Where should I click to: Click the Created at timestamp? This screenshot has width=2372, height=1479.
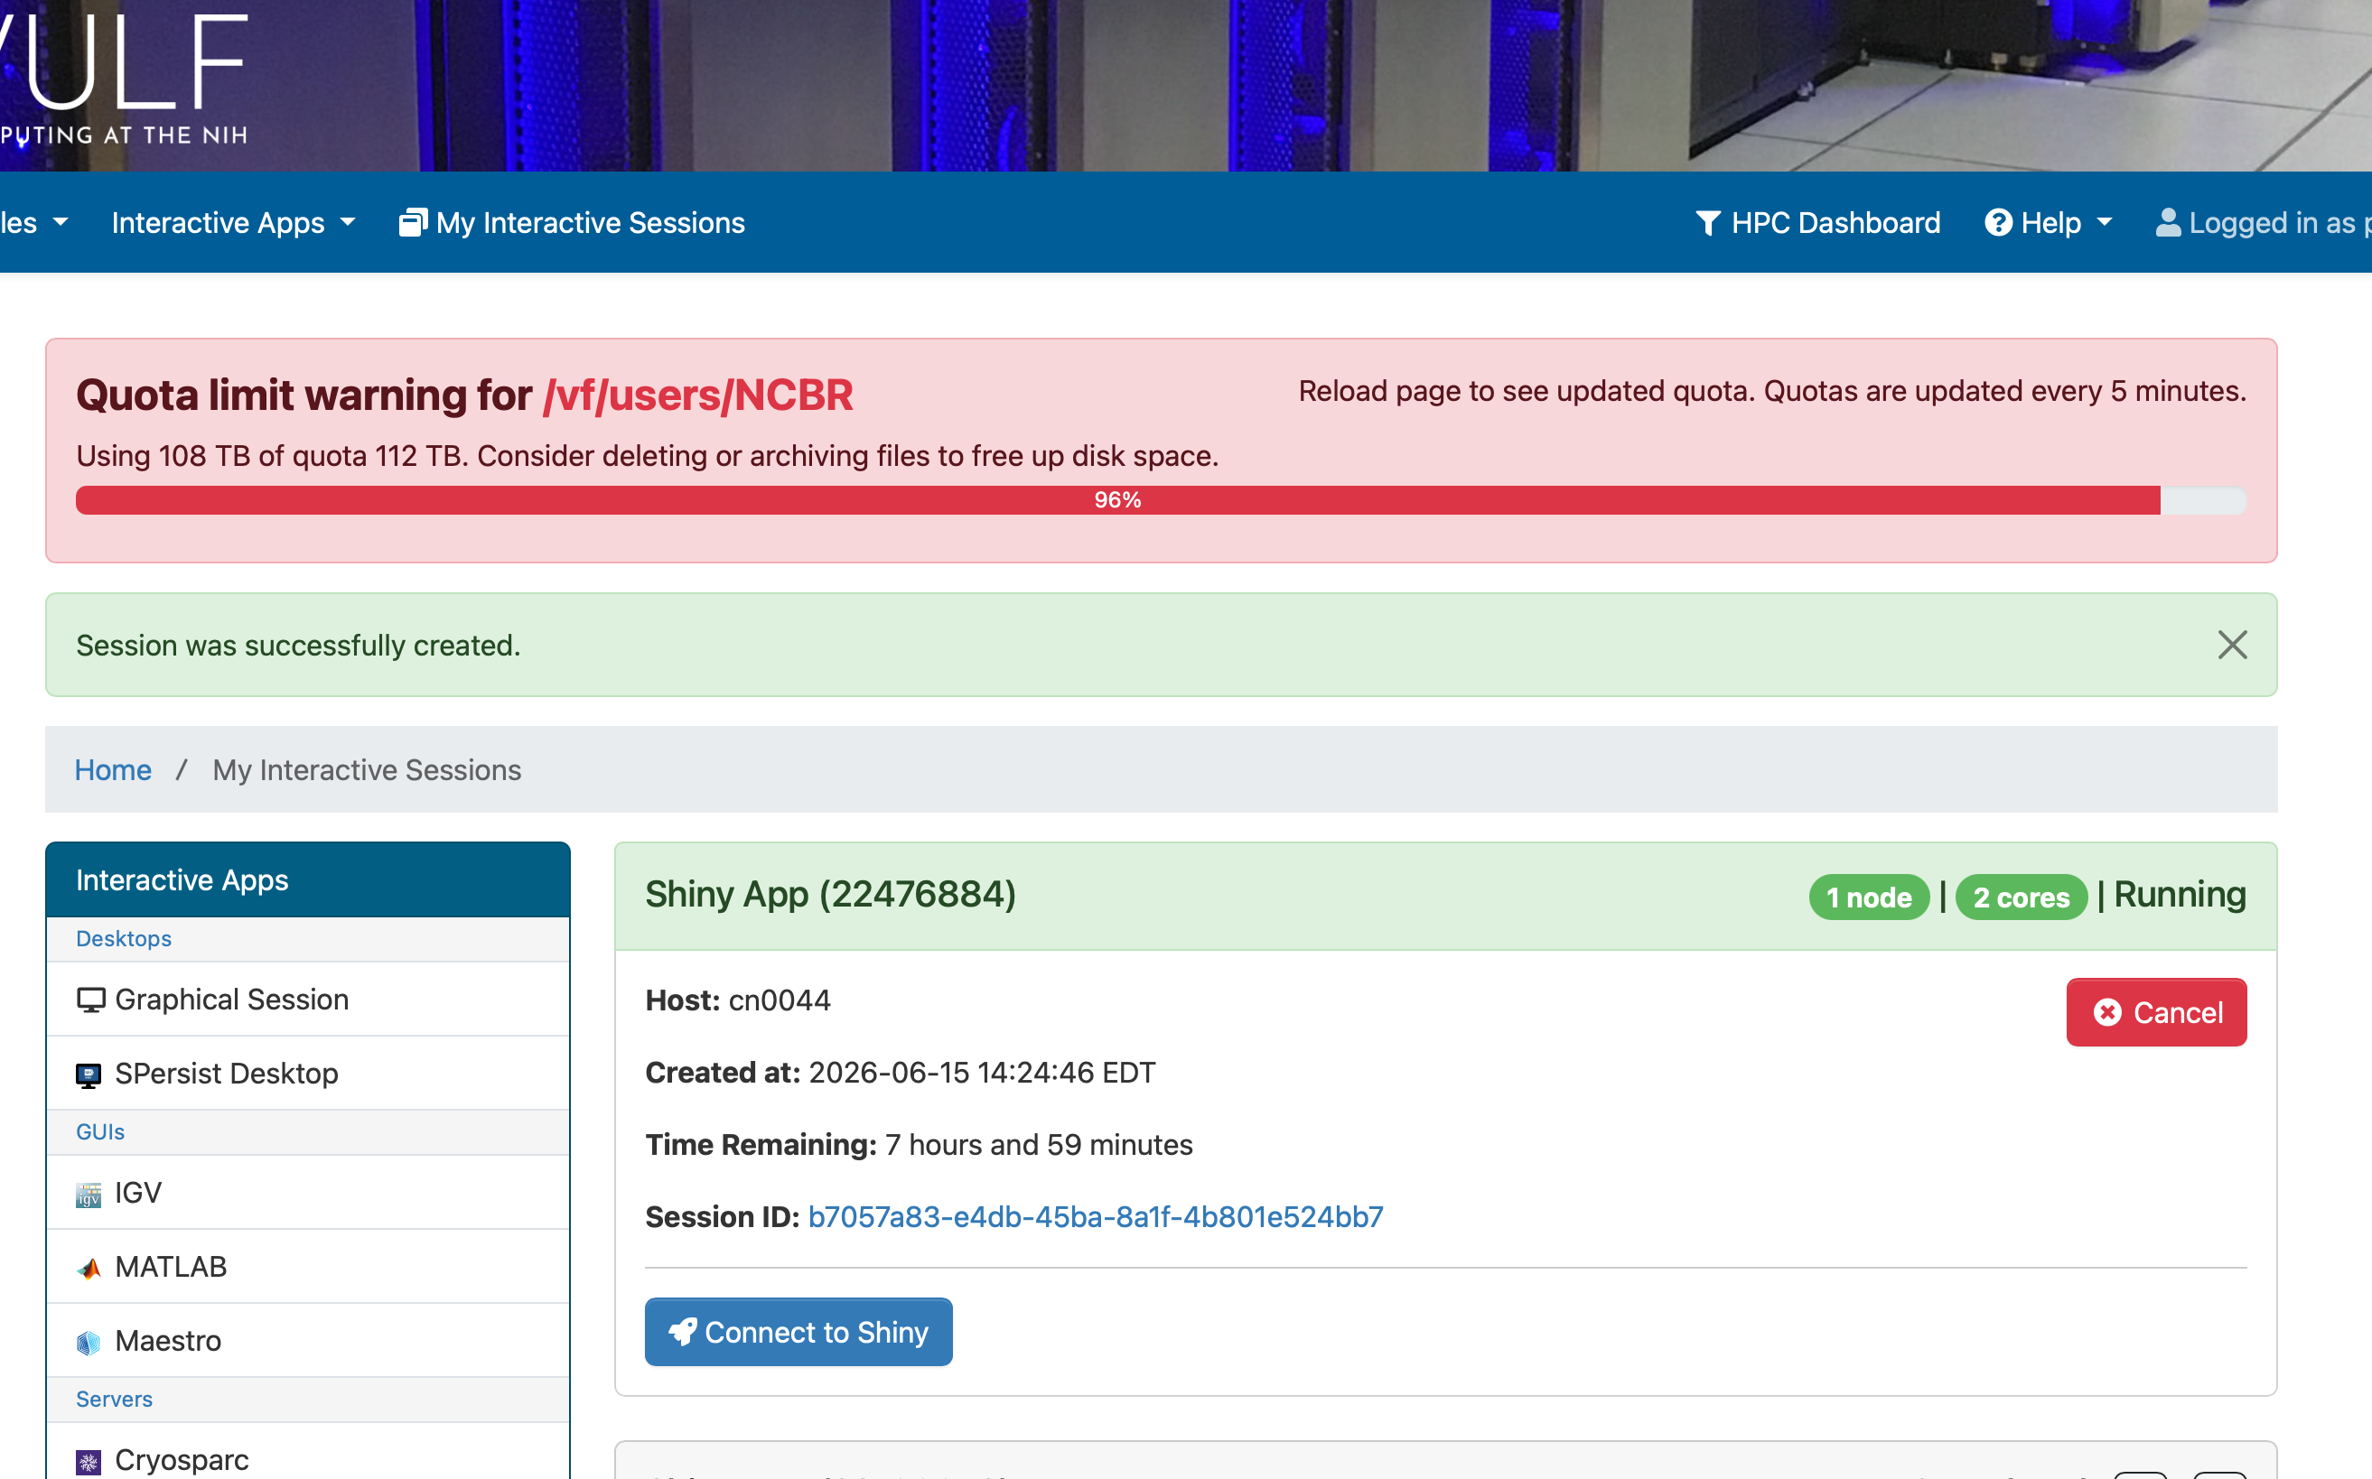(x=983, y=1073)
